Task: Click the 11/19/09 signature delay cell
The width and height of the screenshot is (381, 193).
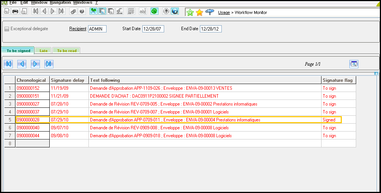Action: tap(69, 88)
